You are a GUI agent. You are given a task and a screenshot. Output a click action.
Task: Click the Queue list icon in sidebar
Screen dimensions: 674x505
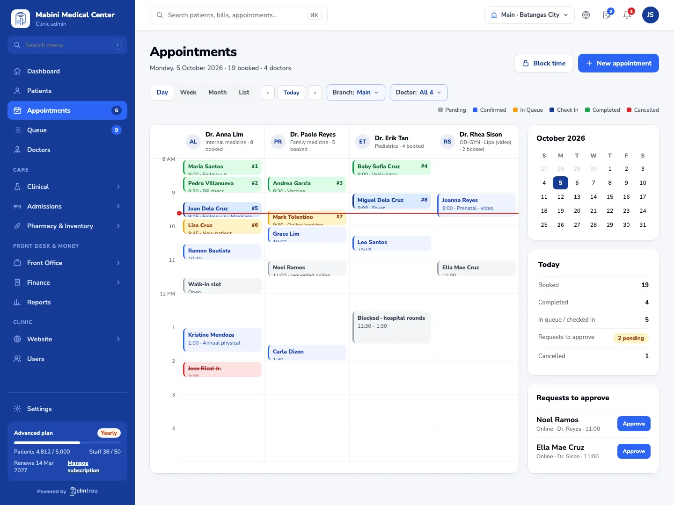(17, 130)
